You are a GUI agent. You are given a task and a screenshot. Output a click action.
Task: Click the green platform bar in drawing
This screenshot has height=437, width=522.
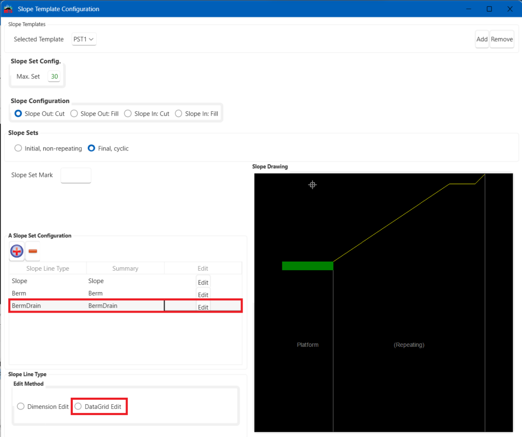pos(307,266)
